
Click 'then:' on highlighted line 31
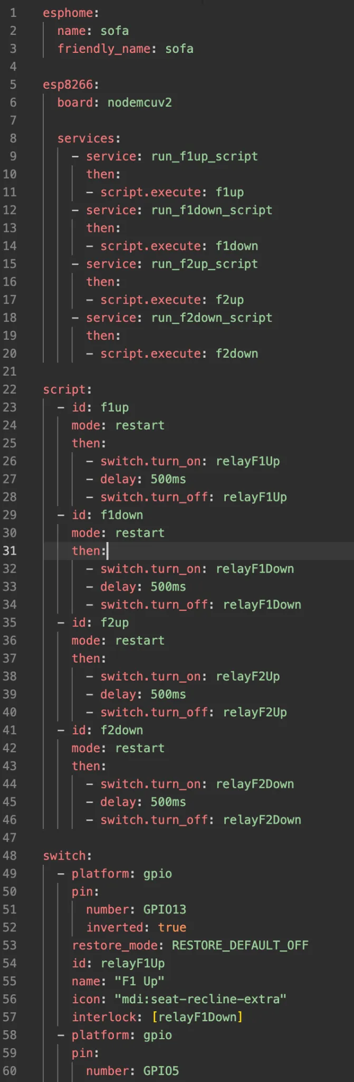[89, 552]
